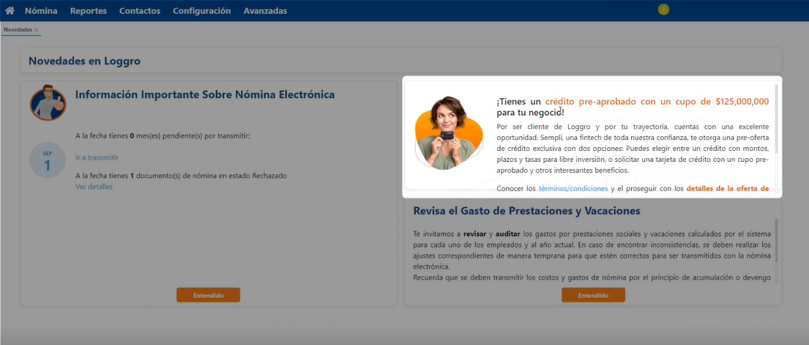Viewport: 809px width, 345px height.
Task: Open the términos/condiciones link
Action: point(573,188)
